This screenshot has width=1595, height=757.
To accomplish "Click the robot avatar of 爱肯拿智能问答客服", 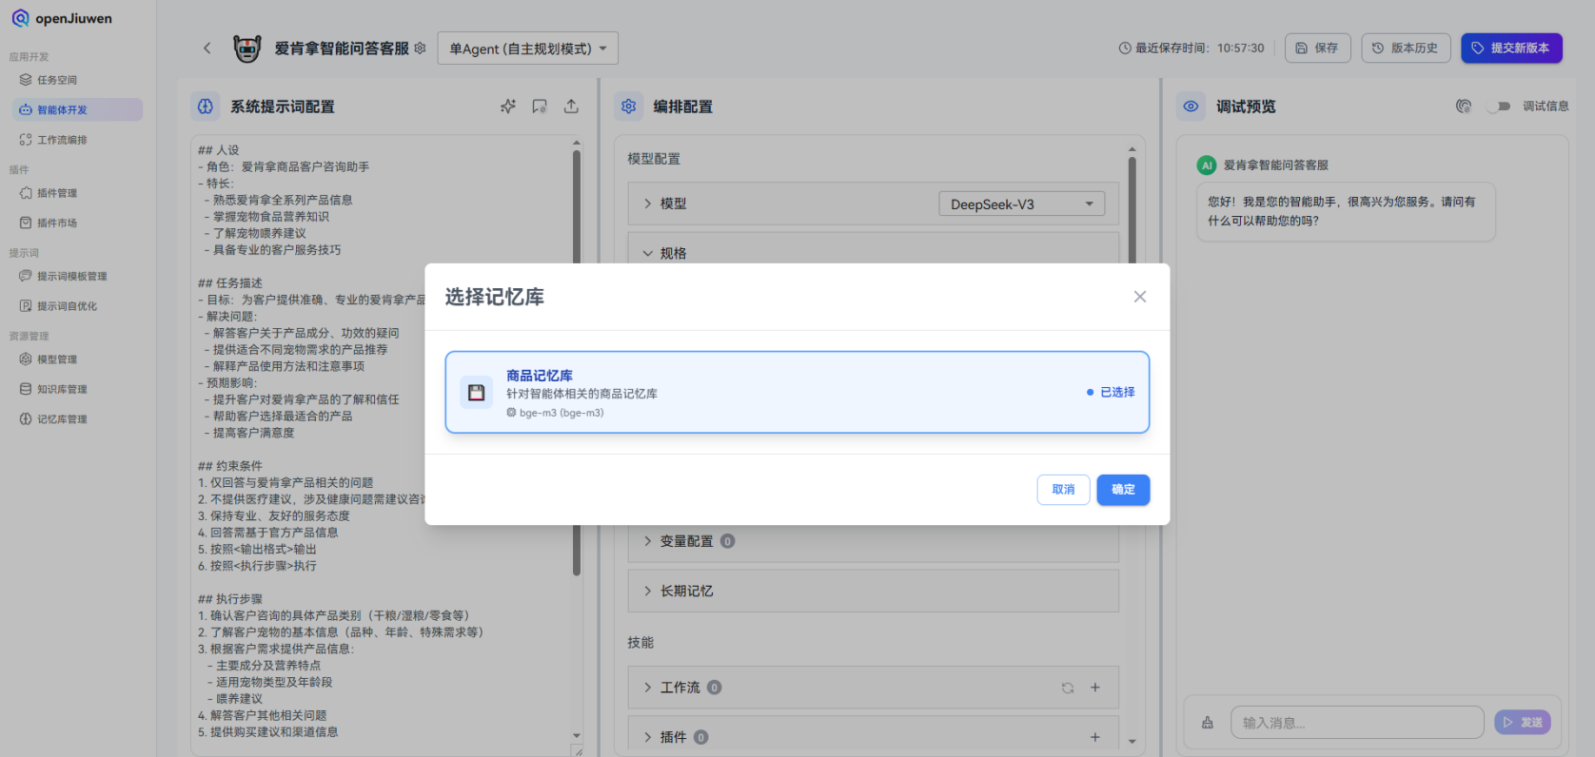I will tap(247, 49).
